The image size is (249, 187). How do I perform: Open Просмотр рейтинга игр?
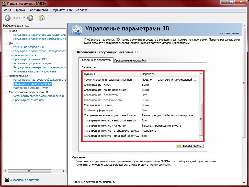[x=28, y=100]
